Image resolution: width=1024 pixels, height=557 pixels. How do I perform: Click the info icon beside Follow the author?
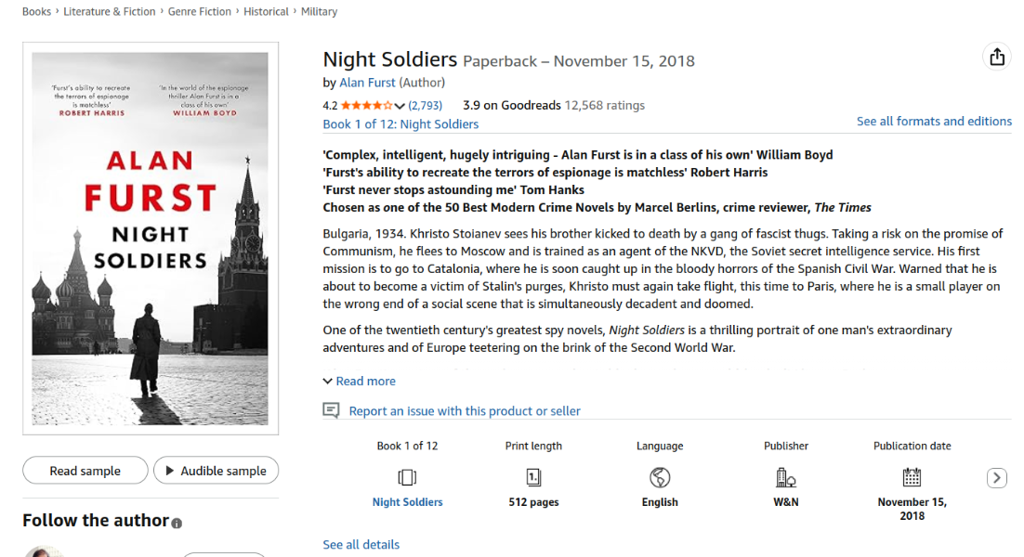click(177, 524)
